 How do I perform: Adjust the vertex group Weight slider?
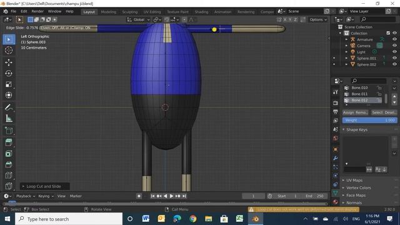(369, 120)
